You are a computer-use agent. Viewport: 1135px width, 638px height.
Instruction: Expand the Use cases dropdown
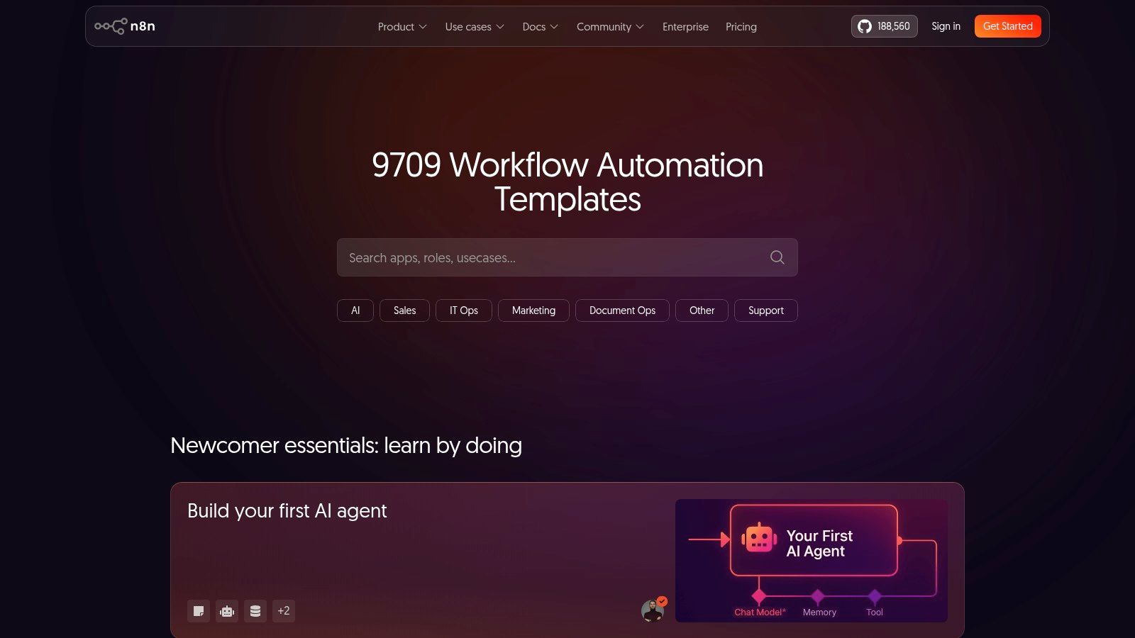click(x=475, y=27)
